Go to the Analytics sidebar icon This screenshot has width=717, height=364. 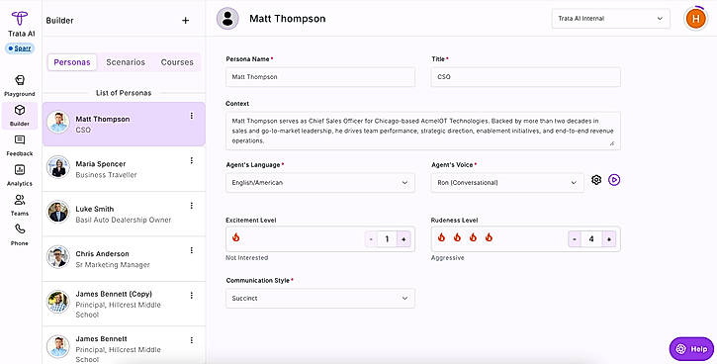coord(20,170)
